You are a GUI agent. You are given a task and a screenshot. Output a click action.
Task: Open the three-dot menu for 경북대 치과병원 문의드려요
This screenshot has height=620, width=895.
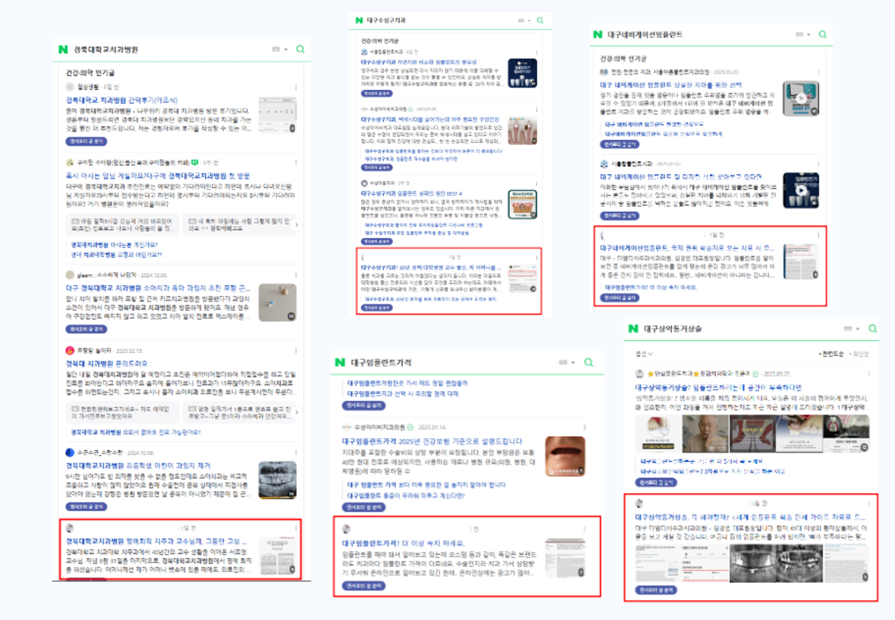click(296, 351)
